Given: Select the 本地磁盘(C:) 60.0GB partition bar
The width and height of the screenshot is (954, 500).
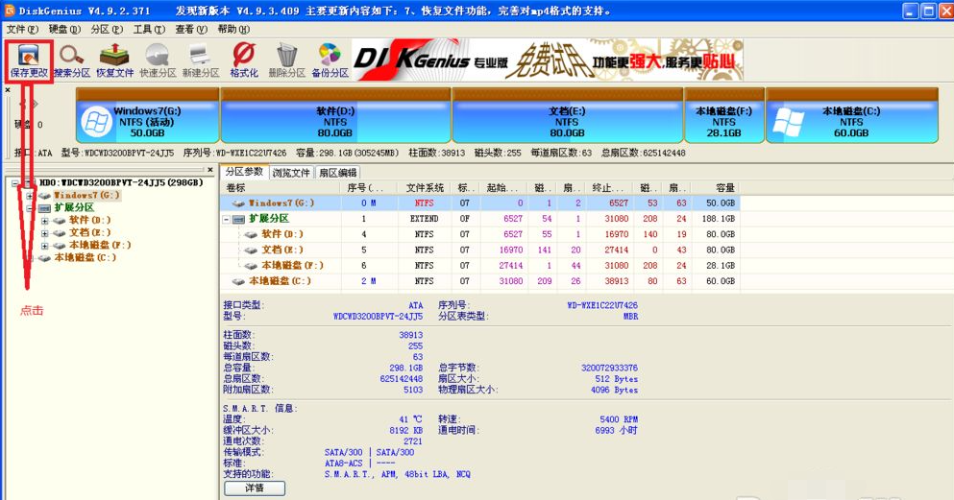Looking at the screenshot, I should (852, 115).
